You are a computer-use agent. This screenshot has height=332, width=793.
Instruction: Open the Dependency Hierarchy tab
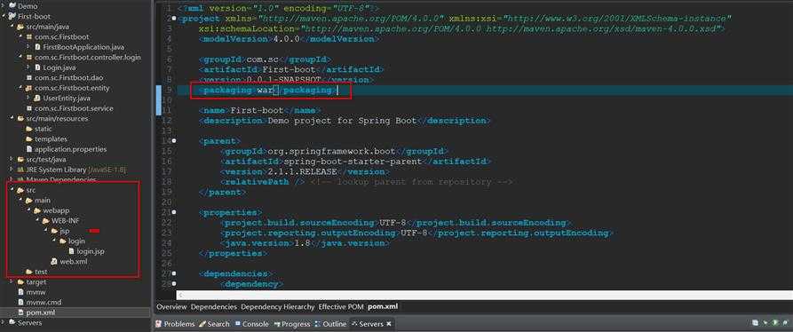[277, 307]
